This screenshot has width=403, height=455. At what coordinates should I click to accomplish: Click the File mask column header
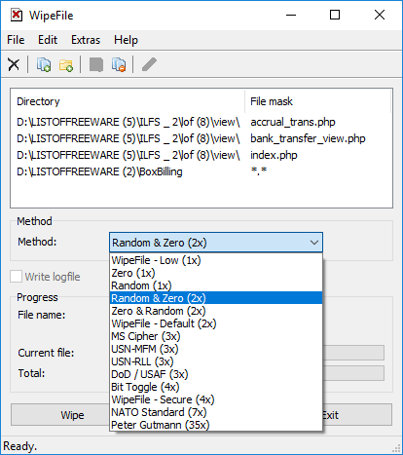pos(318,101)
